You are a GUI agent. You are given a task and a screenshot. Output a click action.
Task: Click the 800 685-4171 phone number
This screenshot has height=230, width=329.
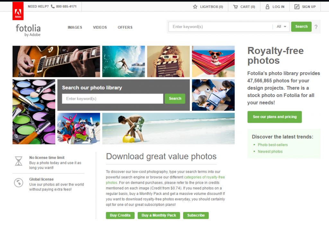tap(66, 6)
